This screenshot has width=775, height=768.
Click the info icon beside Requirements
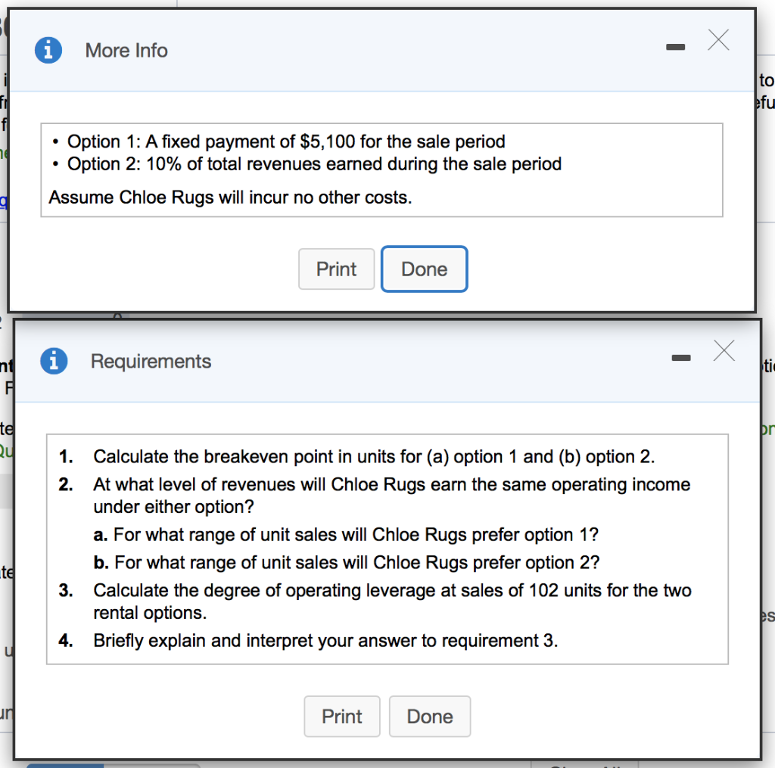pos(54,361)
